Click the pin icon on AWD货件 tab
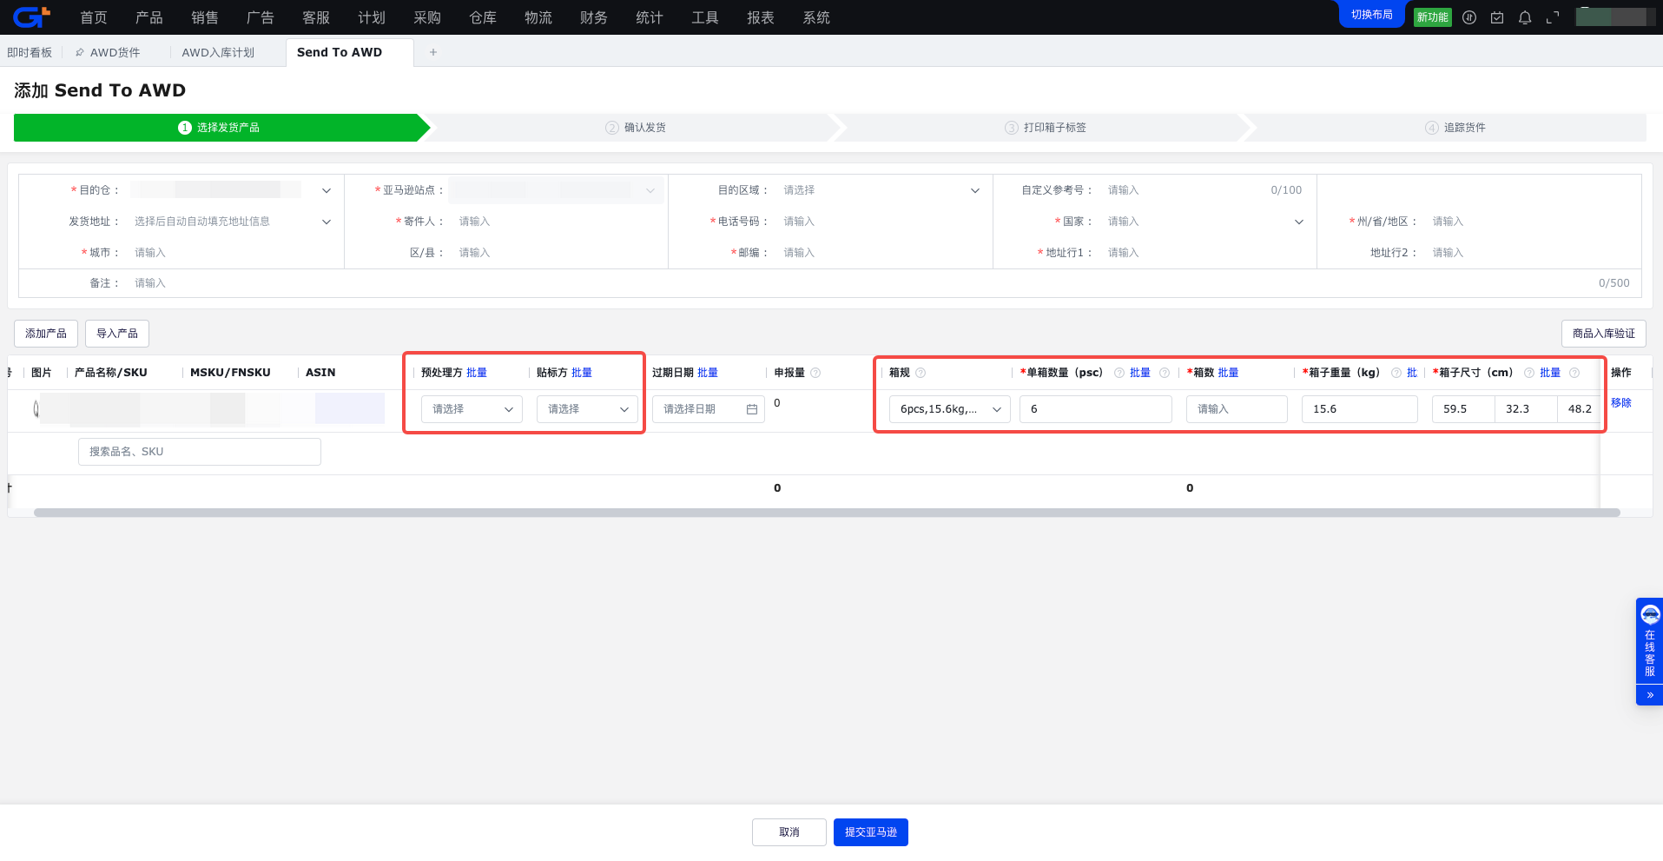Image resolution: width=1663 pixels, height=861 pixels. (x=80, y=52)
